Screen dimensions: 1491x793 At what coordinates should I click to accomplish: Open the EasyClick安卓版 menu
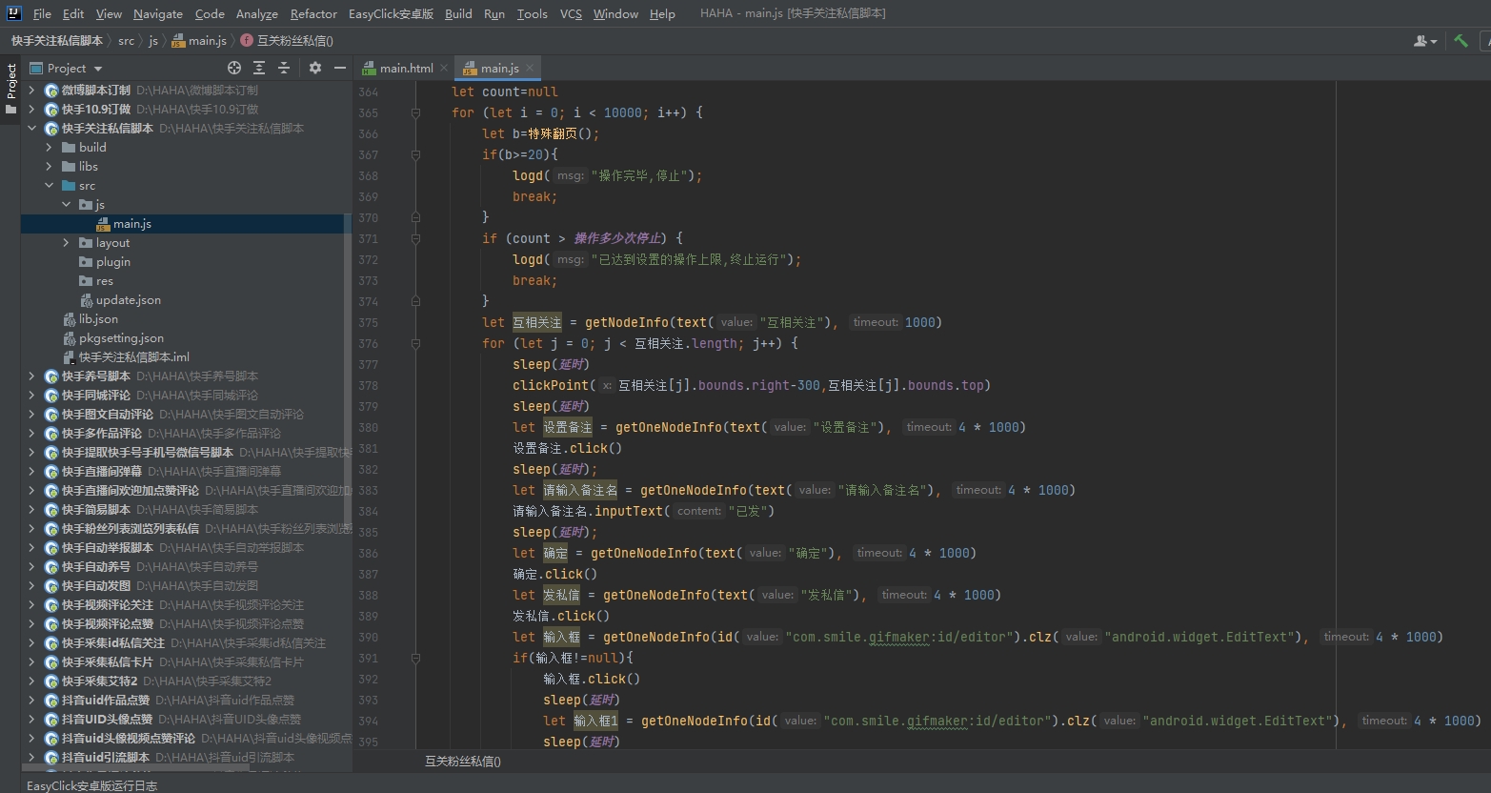[391, 13]
